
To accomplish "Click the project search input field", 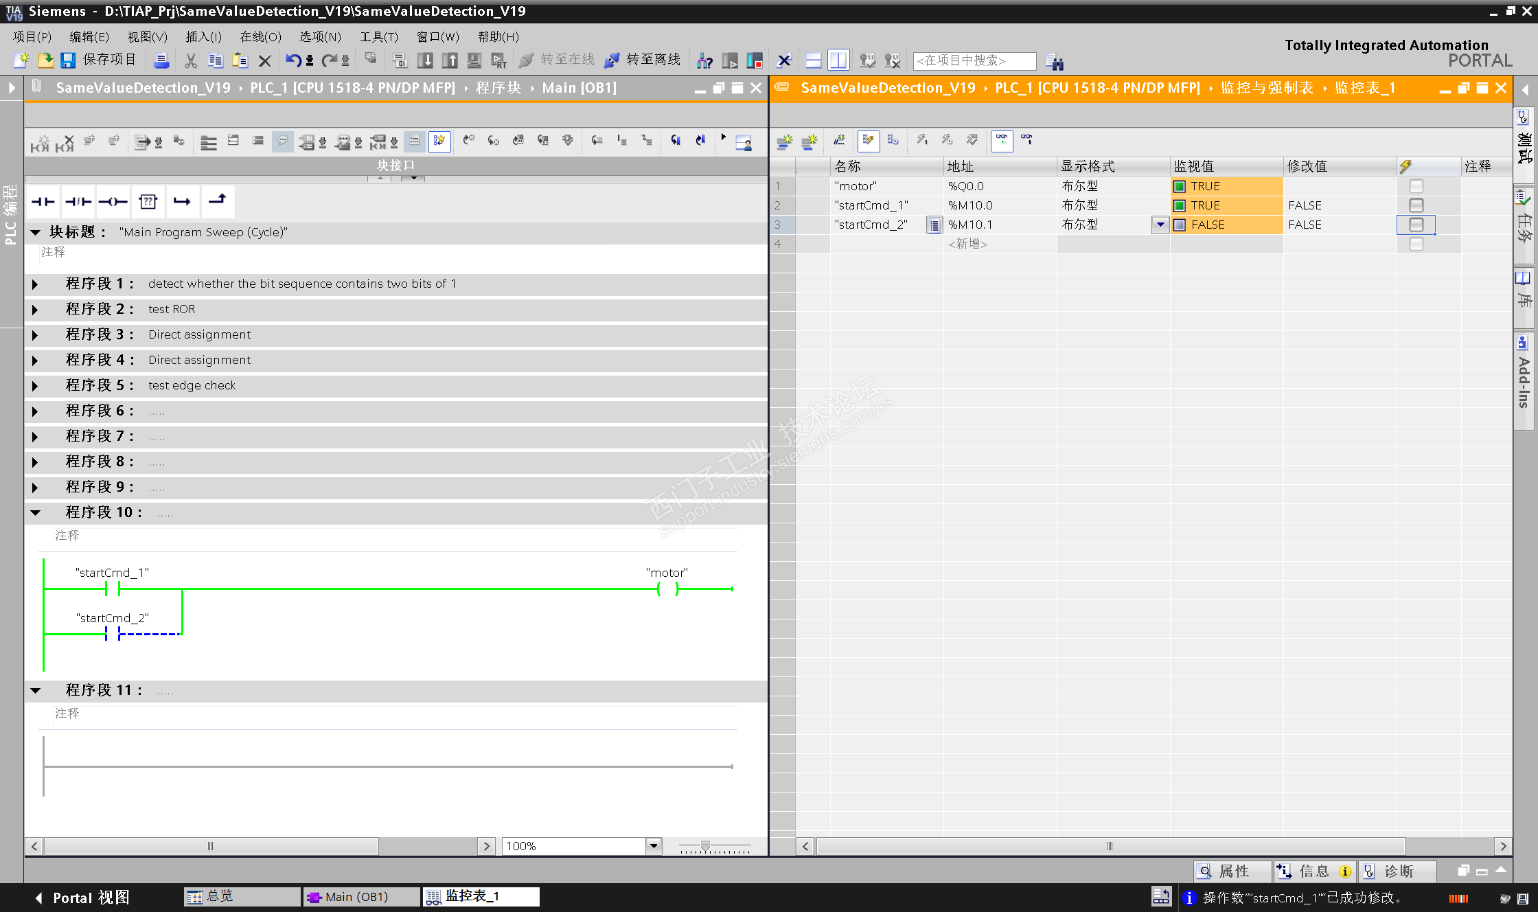I will [974, 60].
